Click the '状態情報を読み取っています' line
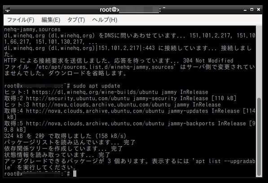Image resolution: width=268 pixels, height=183 pixels. click(57, 155)
